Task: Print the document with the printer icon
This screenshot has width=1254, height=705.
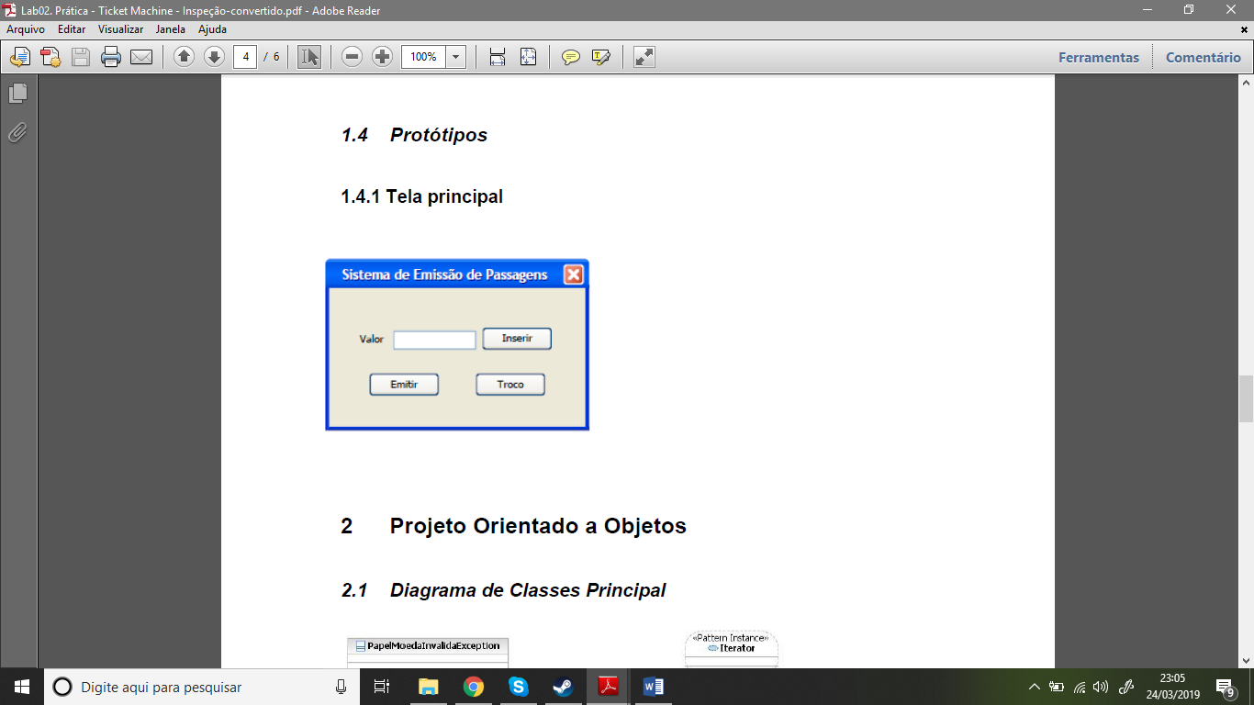Action: point(111,57)
